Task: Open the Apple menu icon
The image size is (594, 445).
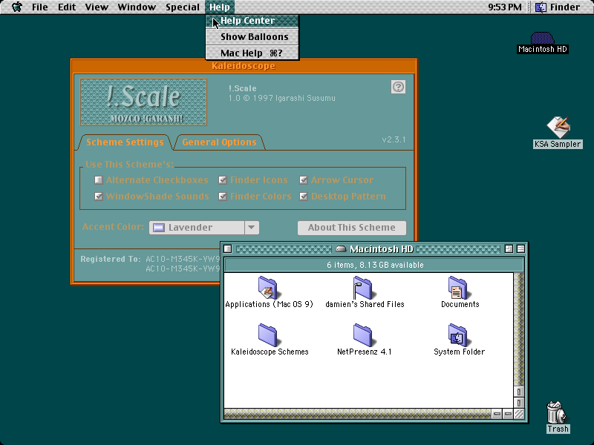Action: point(16,7)
